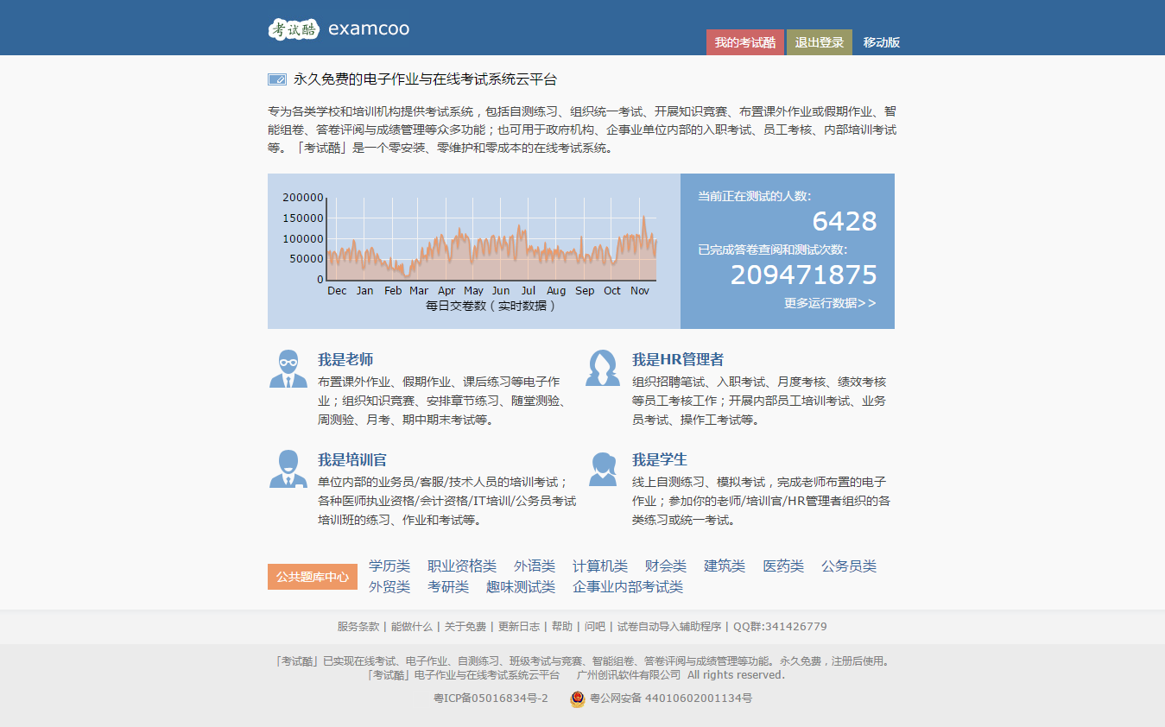This screenshot has width=1165, height=727.
Task: Click the HR manager female avatar icon
Action: pyautogui.click(x=603, y=368)
